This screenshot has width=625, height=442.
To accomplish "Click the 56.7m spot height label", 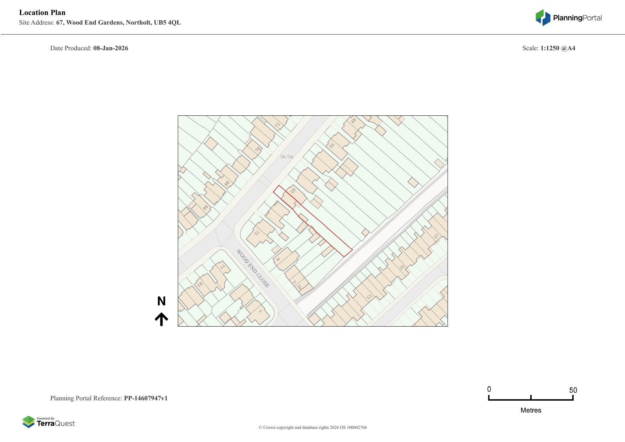I will (286, 157).
